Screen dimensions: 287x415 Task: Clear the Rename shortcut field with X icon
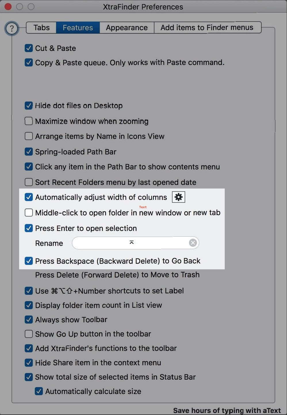193,243
